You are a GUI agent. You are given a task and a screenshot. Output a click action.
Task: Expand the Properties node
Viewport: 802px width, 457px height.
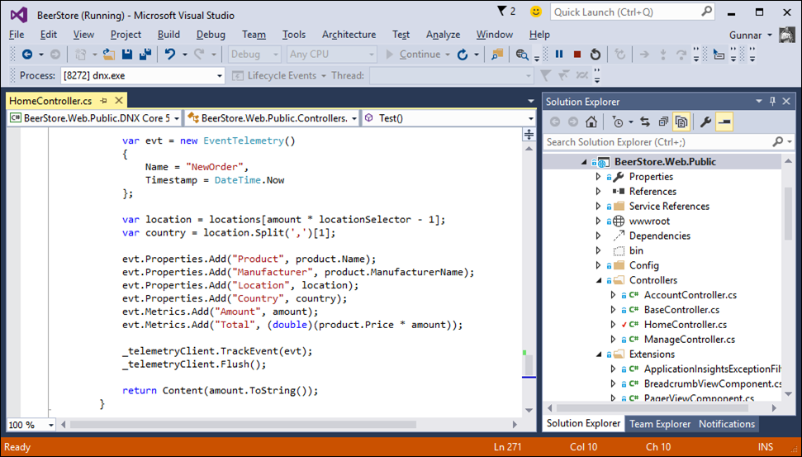[x=599, y=177]
